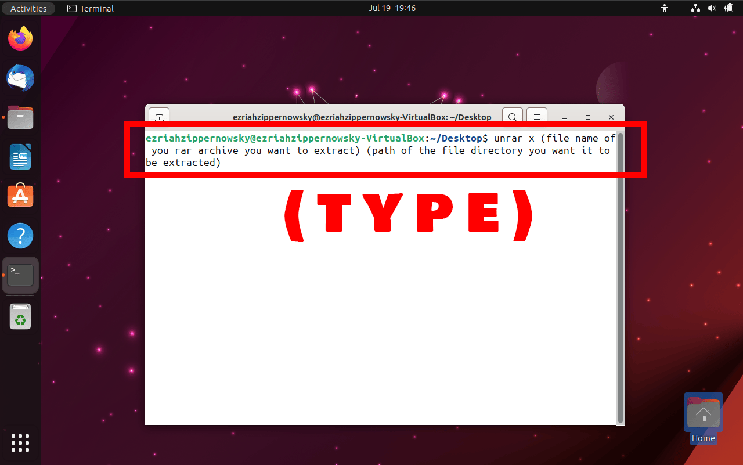The height and width of the screenshot is (465, 743).
Task: Click the Terminal app menu in top bar
Action: coord(90,8)
